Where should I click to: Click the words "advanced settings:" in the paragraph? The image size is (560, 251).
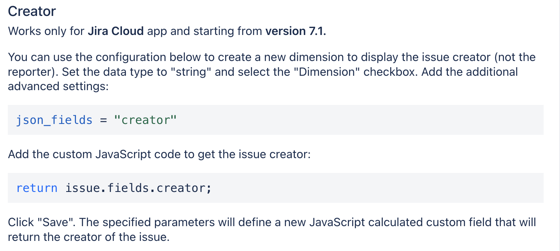pyautogui.click(x=58, y=86)
